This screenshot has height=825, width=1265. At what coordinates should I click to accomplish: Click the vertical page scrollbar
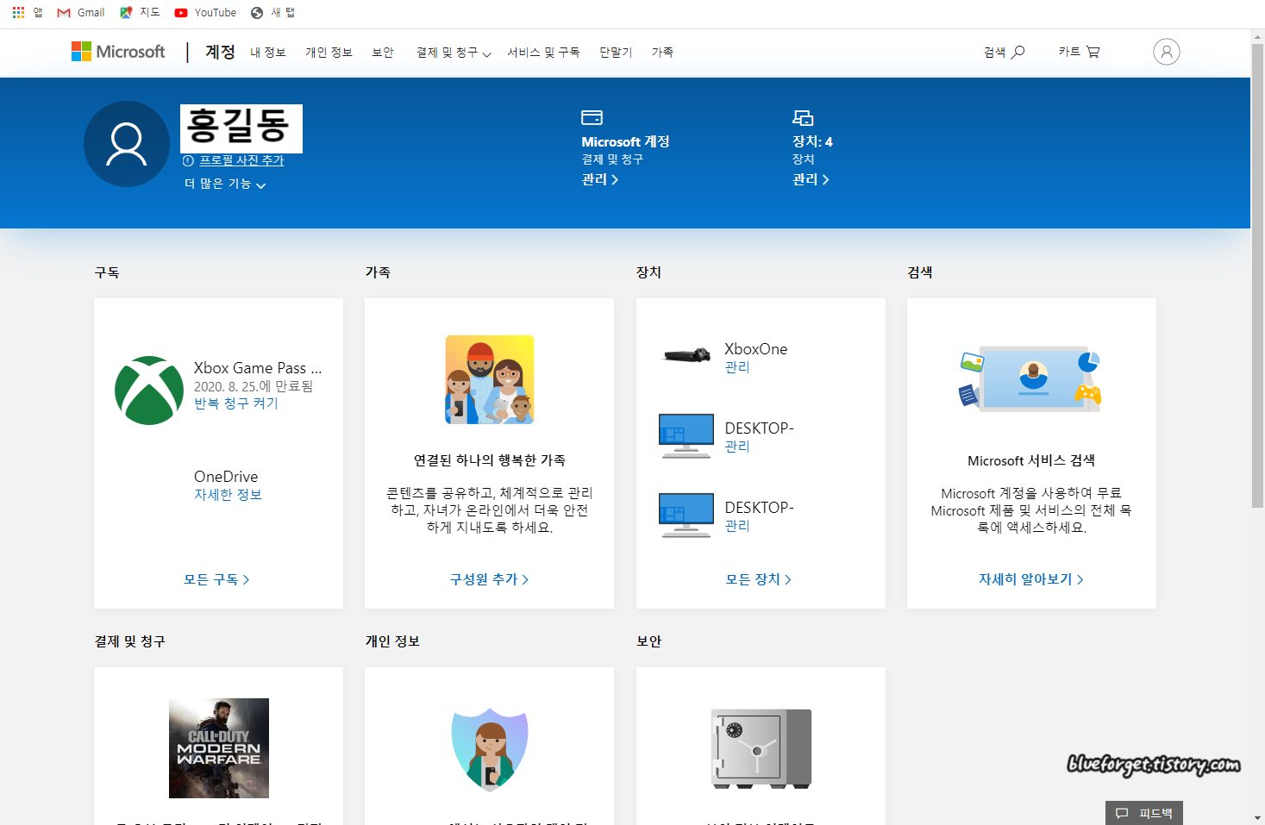click(1258, 276)
